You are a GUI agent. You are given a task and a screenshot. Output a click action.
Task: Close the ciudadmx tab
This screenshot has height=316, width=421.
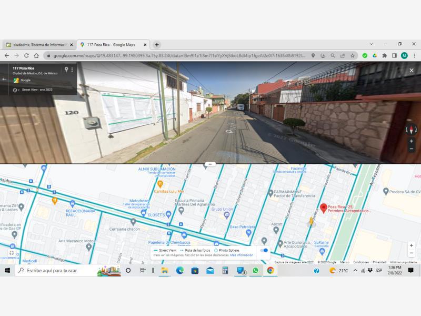72,45
